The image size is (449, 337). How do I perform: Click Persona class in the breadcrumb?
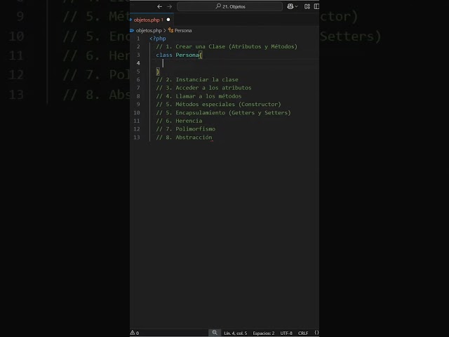[x=183, y=30]
